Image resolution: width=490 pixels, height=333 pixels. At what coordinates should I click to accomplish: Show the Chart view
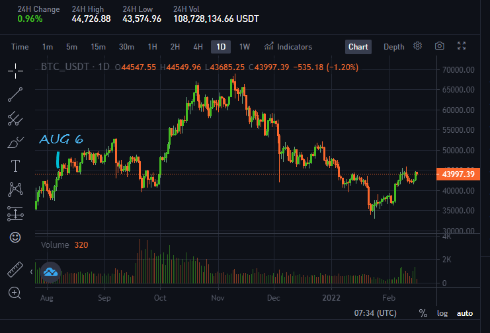pos(358,47)
